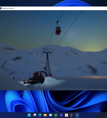Click the small distant gondola near the tower
The width and height of the screenshot is (107, 118).
45,68
